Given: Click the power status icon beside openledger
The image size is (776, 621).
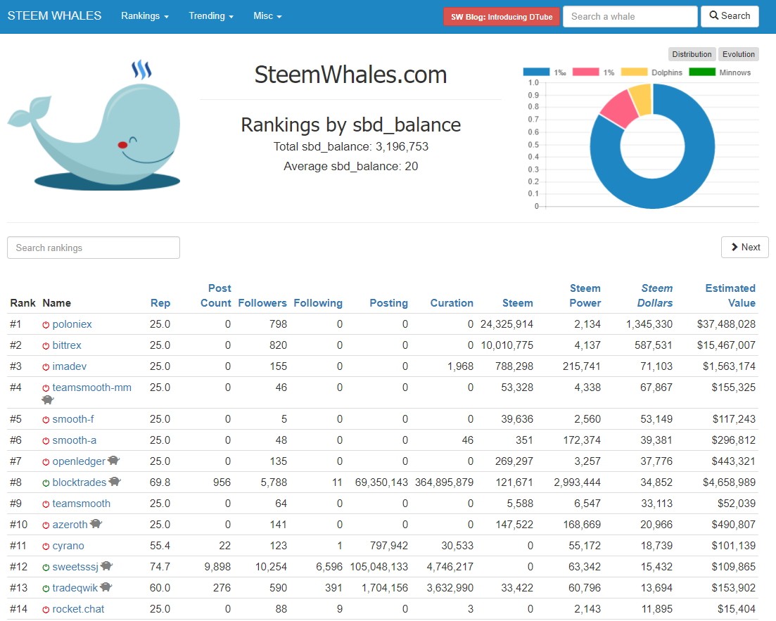Looking at the screenshot, I should point(46,462).
